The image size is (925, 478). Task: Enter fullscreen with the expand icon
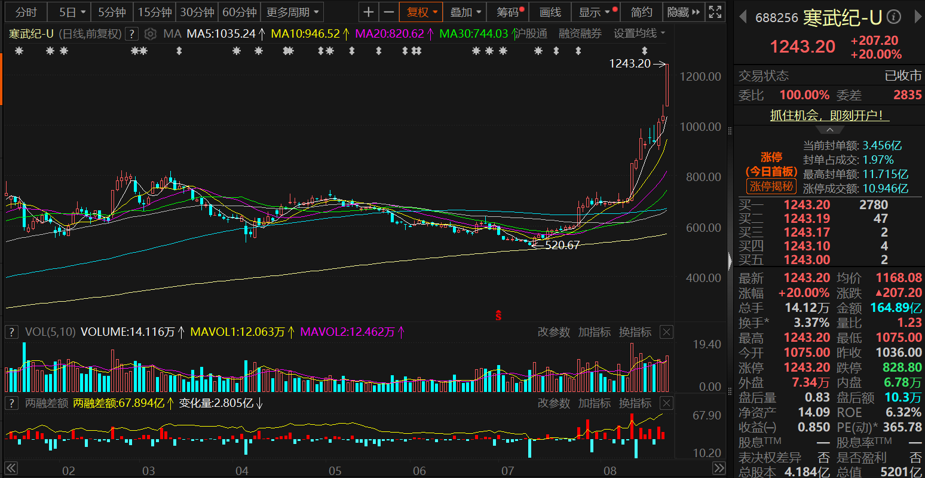[x=714, y=12]
